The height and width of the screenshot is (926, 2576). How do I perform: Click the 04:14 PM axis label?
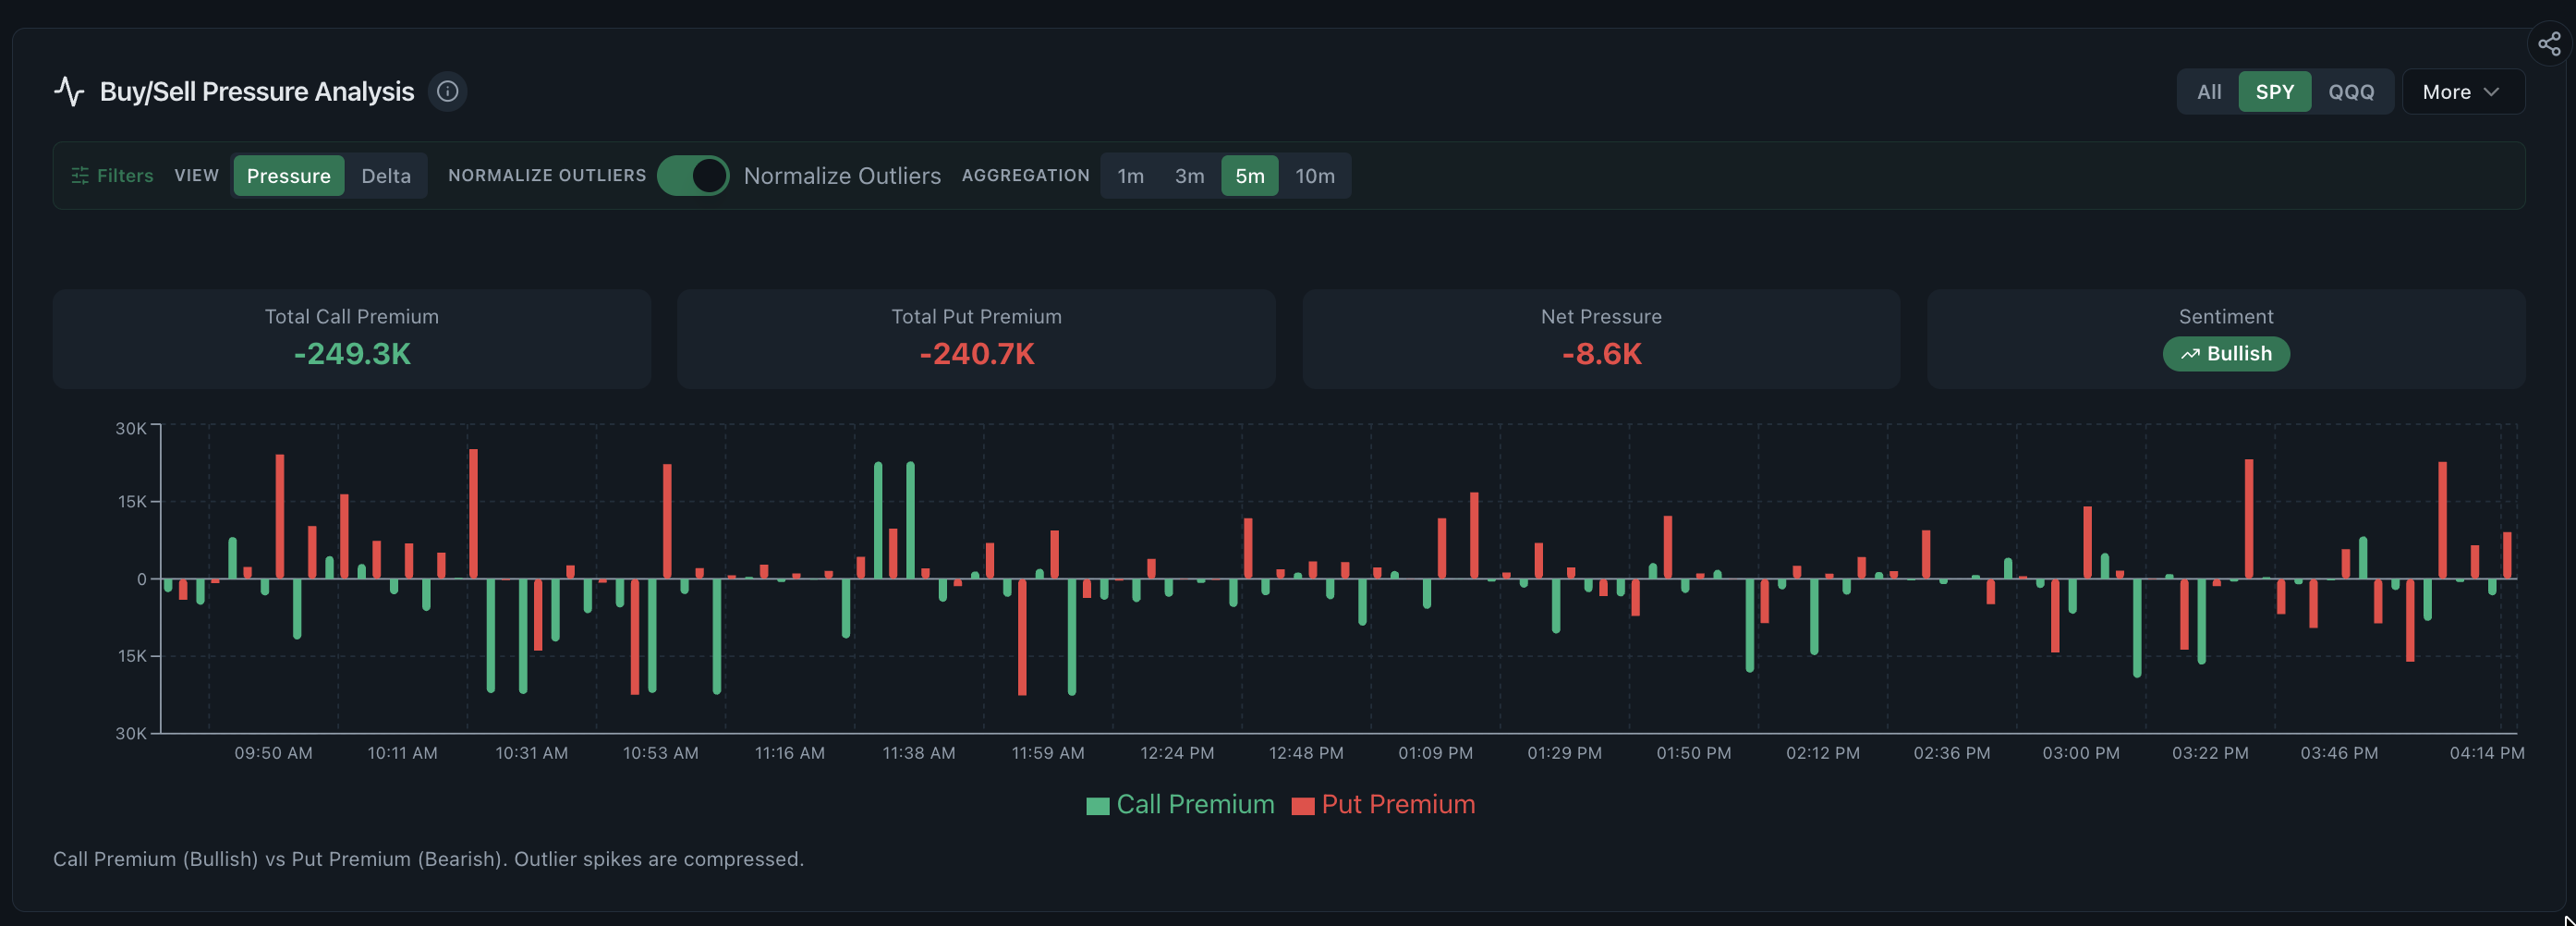[x=2486, y=752]
